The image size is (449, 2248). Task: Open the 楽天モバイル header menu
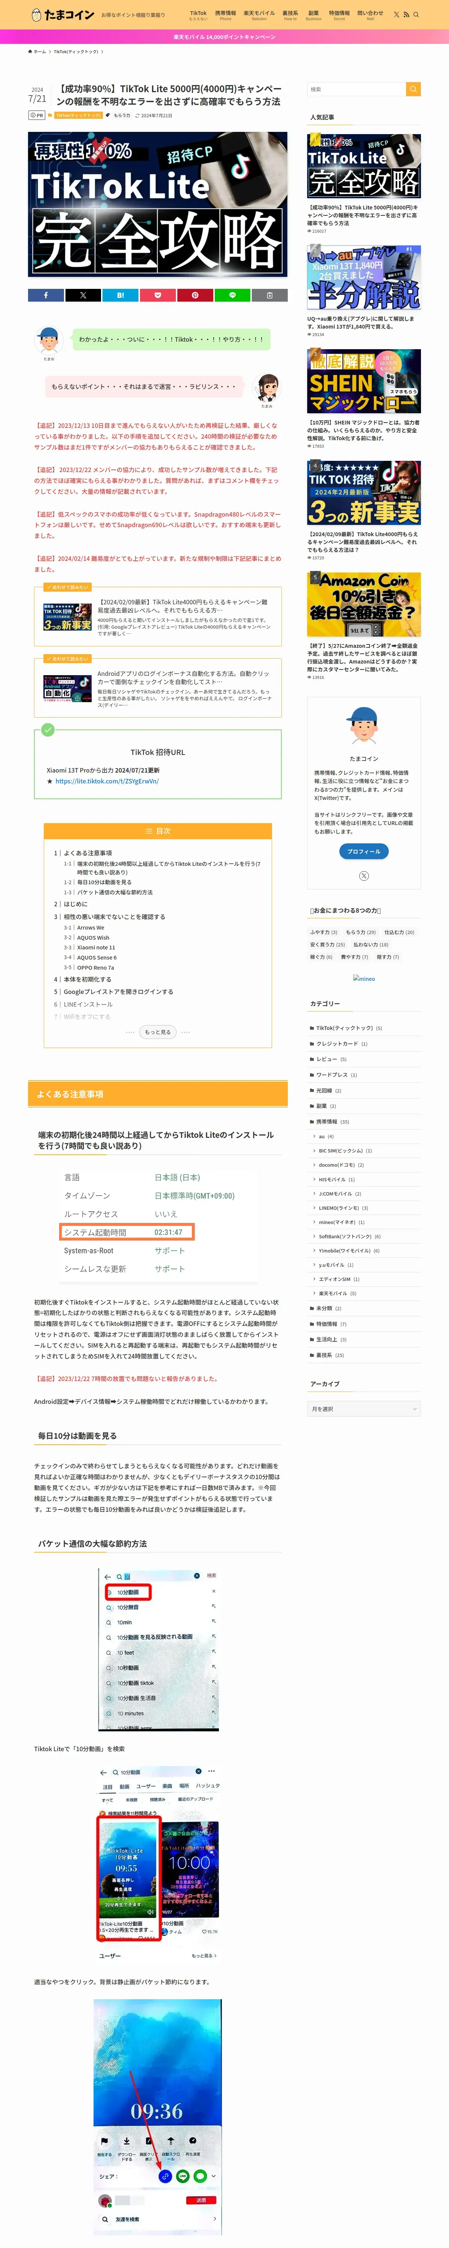point(259,15)
